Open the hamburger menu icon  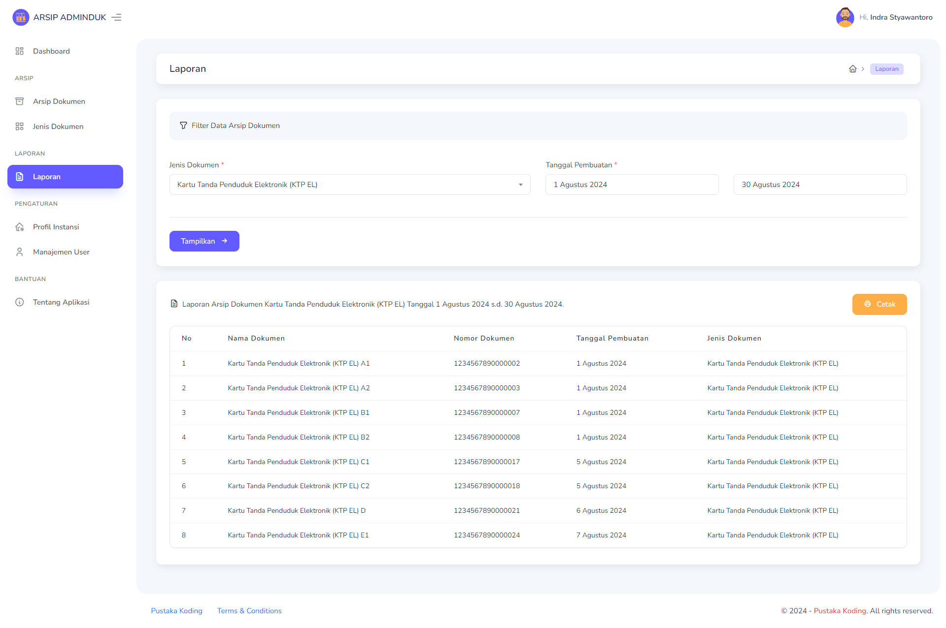pyautogui.click(x=117, y=17)
